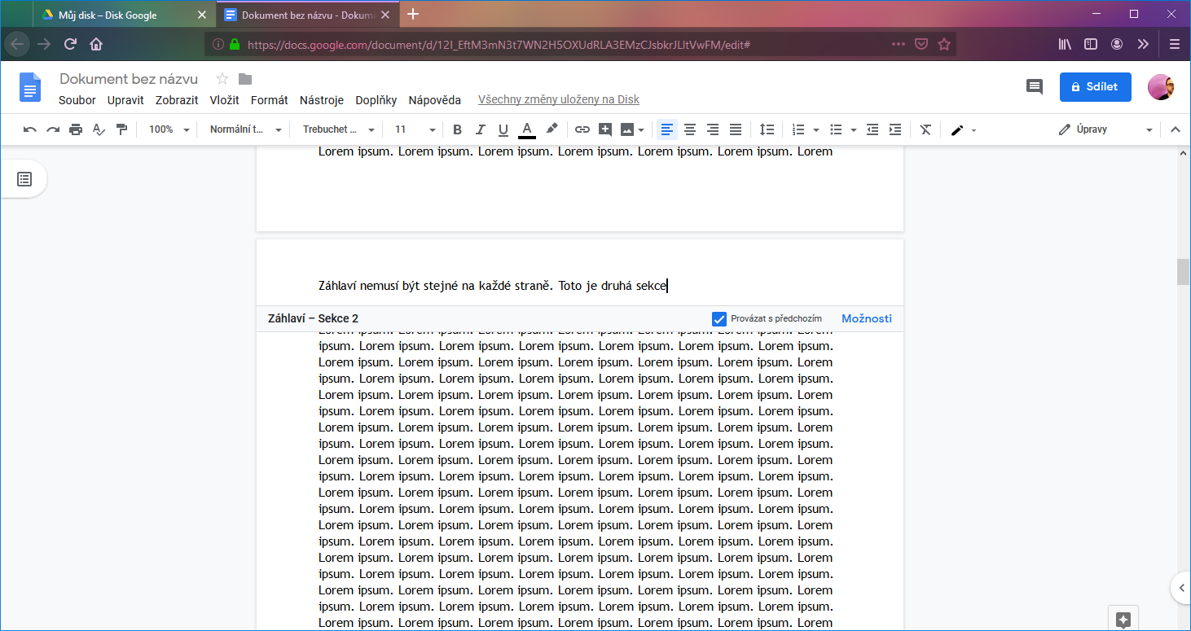
Task: Expand the side panel arrow
Action: pos(1181,587)
